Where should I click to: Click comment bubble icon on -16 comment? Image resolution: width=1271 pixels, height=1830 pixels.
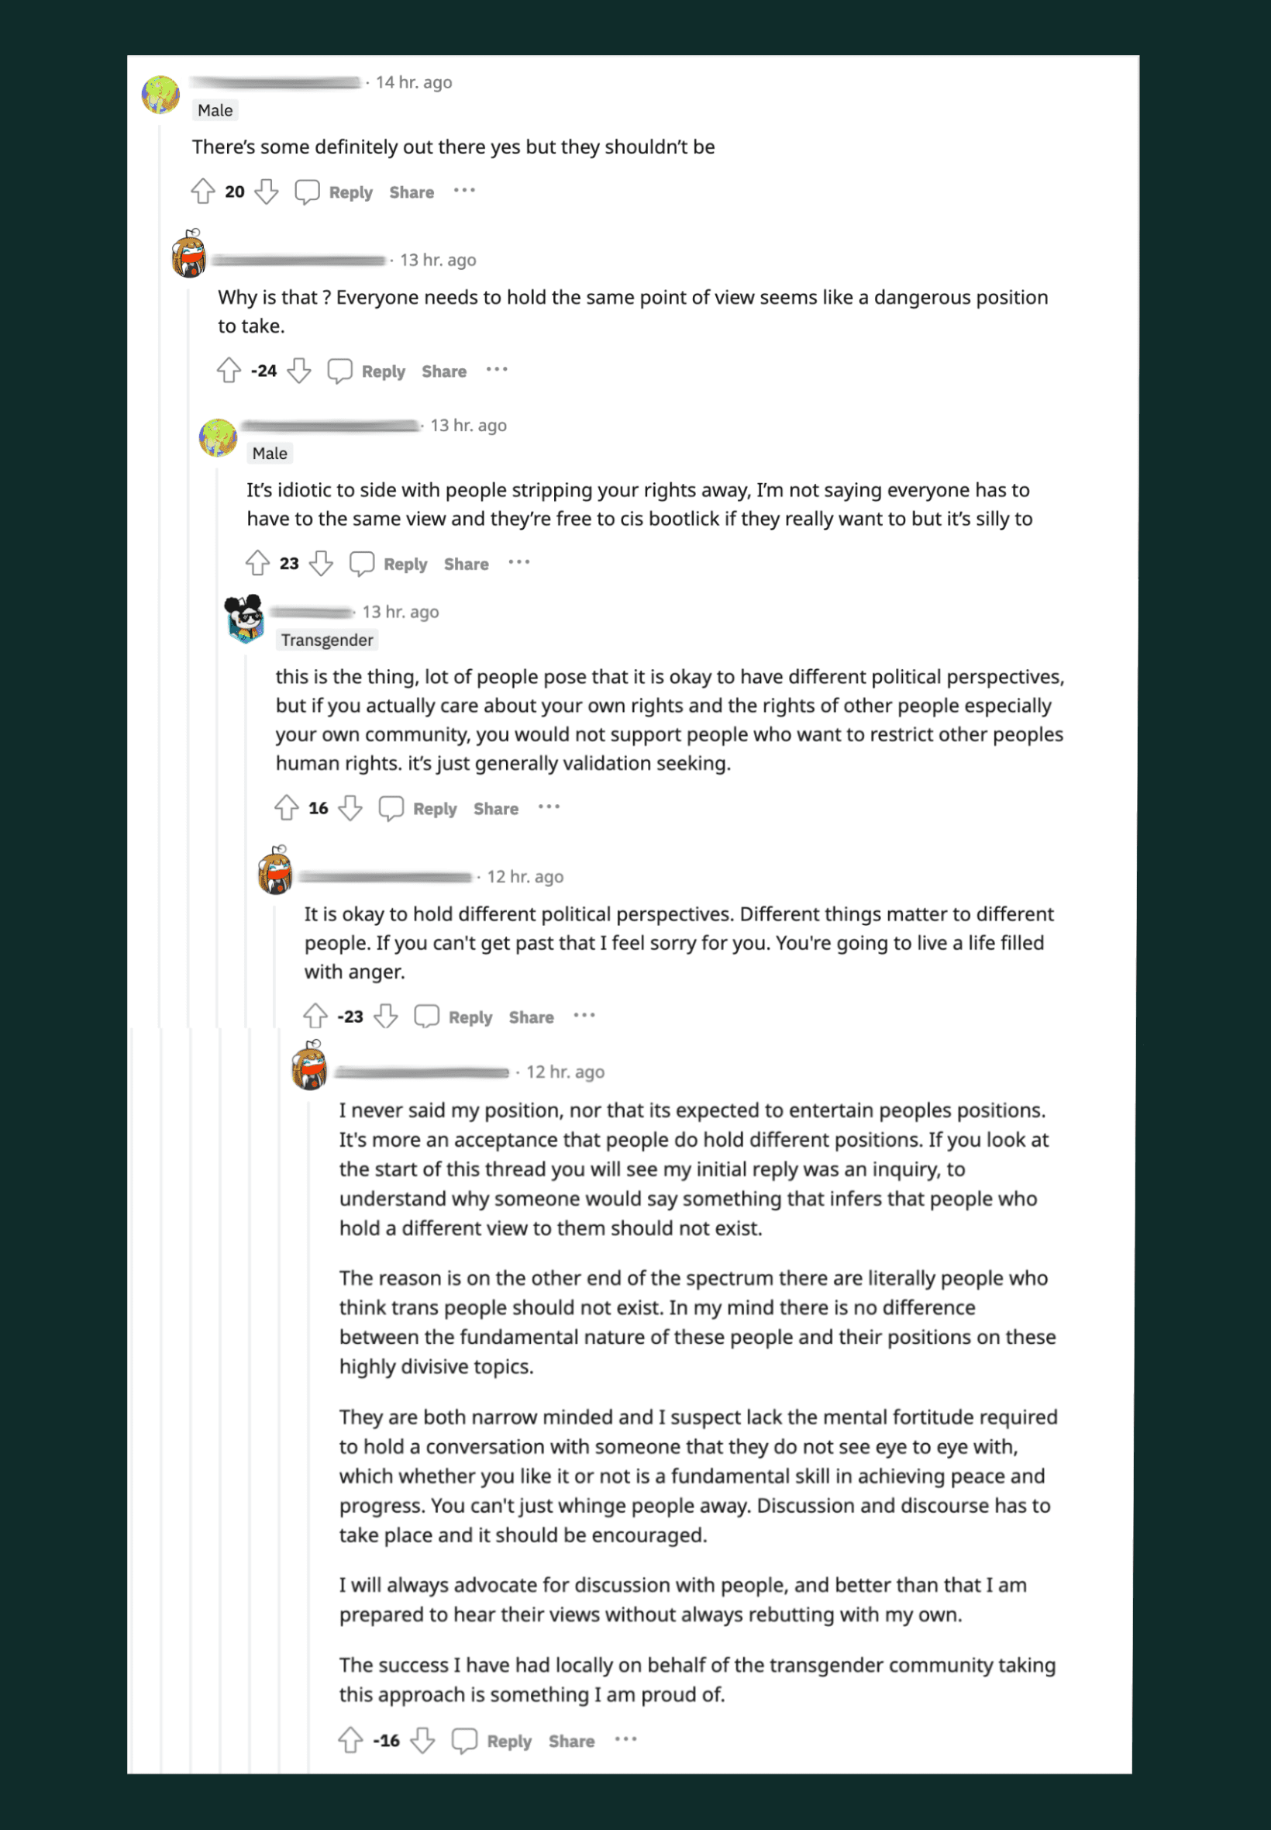click(463, 1740)
